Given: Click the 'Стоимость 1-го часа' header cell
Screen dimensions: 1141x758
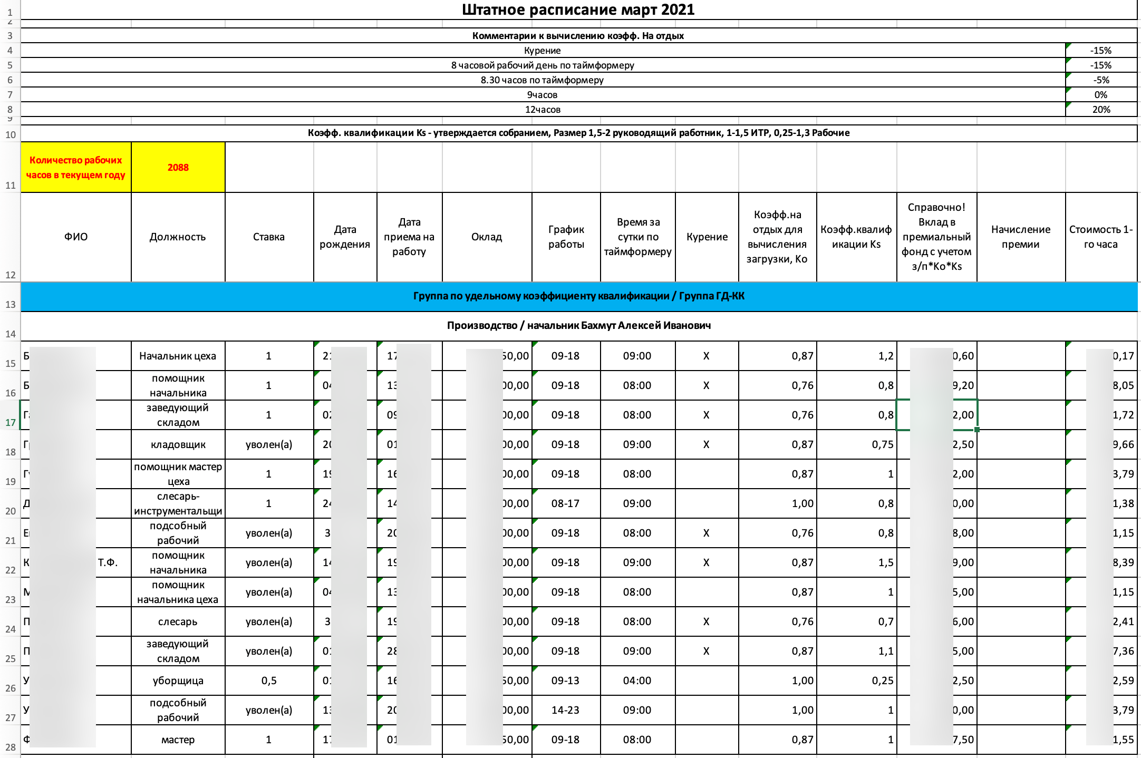Looking at the screenshot, I should click(x=1101, y=237).
